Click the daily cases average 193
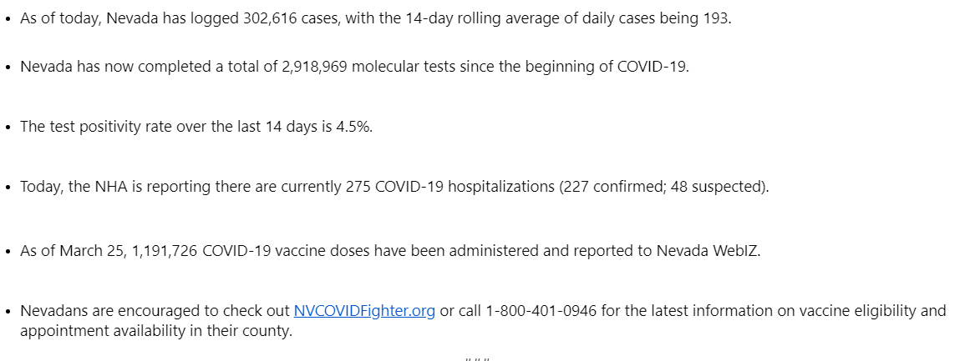Screen dimensions: 965x361 tap(717, 18)
